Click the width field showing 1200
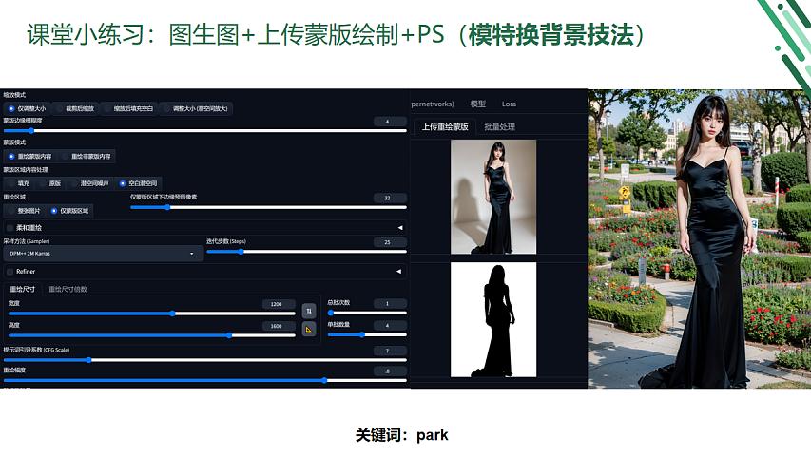The image size is (811, 456). [279, 304]
